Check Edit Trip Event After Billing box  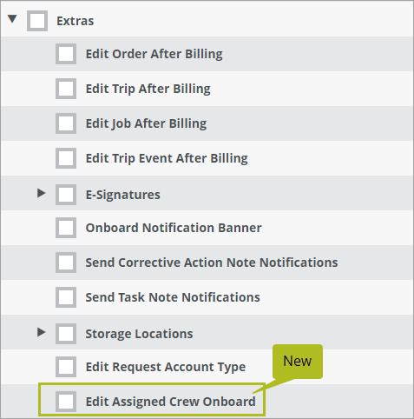click(x=66, y=158)
